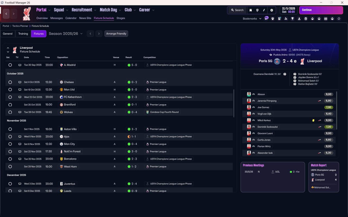Go to next season arrow
The height and width of the screenshot is (217, 348).
click(99, 34)
